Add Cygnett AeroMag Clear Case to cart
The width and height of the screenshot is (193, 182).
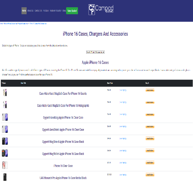150,114
